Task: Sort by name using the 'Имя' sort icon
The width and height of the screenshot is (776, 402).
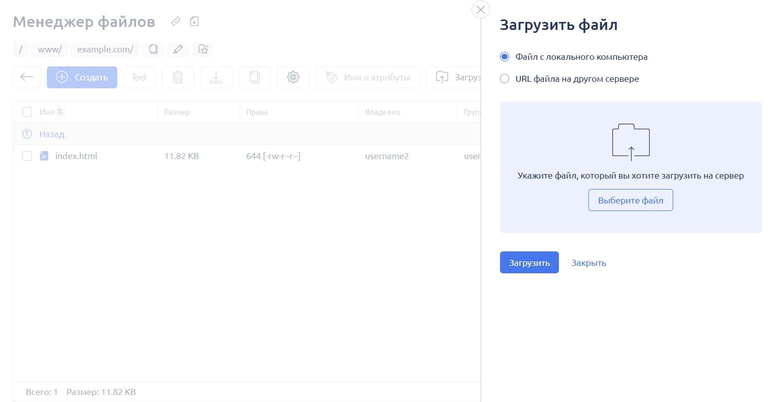Action: (x=60, y=112)
